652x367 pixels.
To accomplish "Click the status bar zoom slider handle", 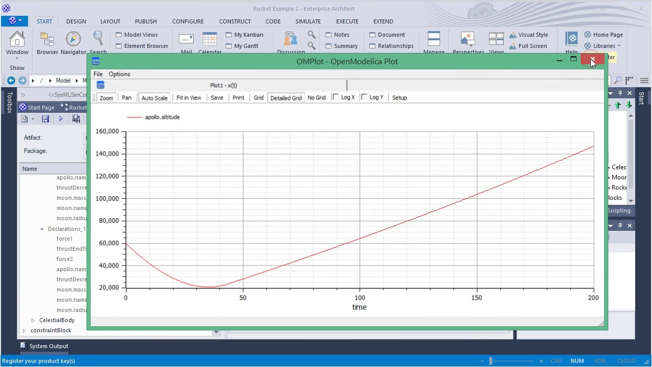I will (x=491, y=361).
